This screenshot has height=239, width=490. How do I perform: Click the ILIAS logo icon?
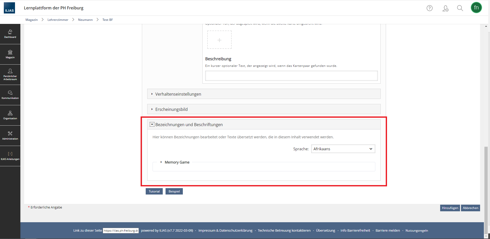9,8
